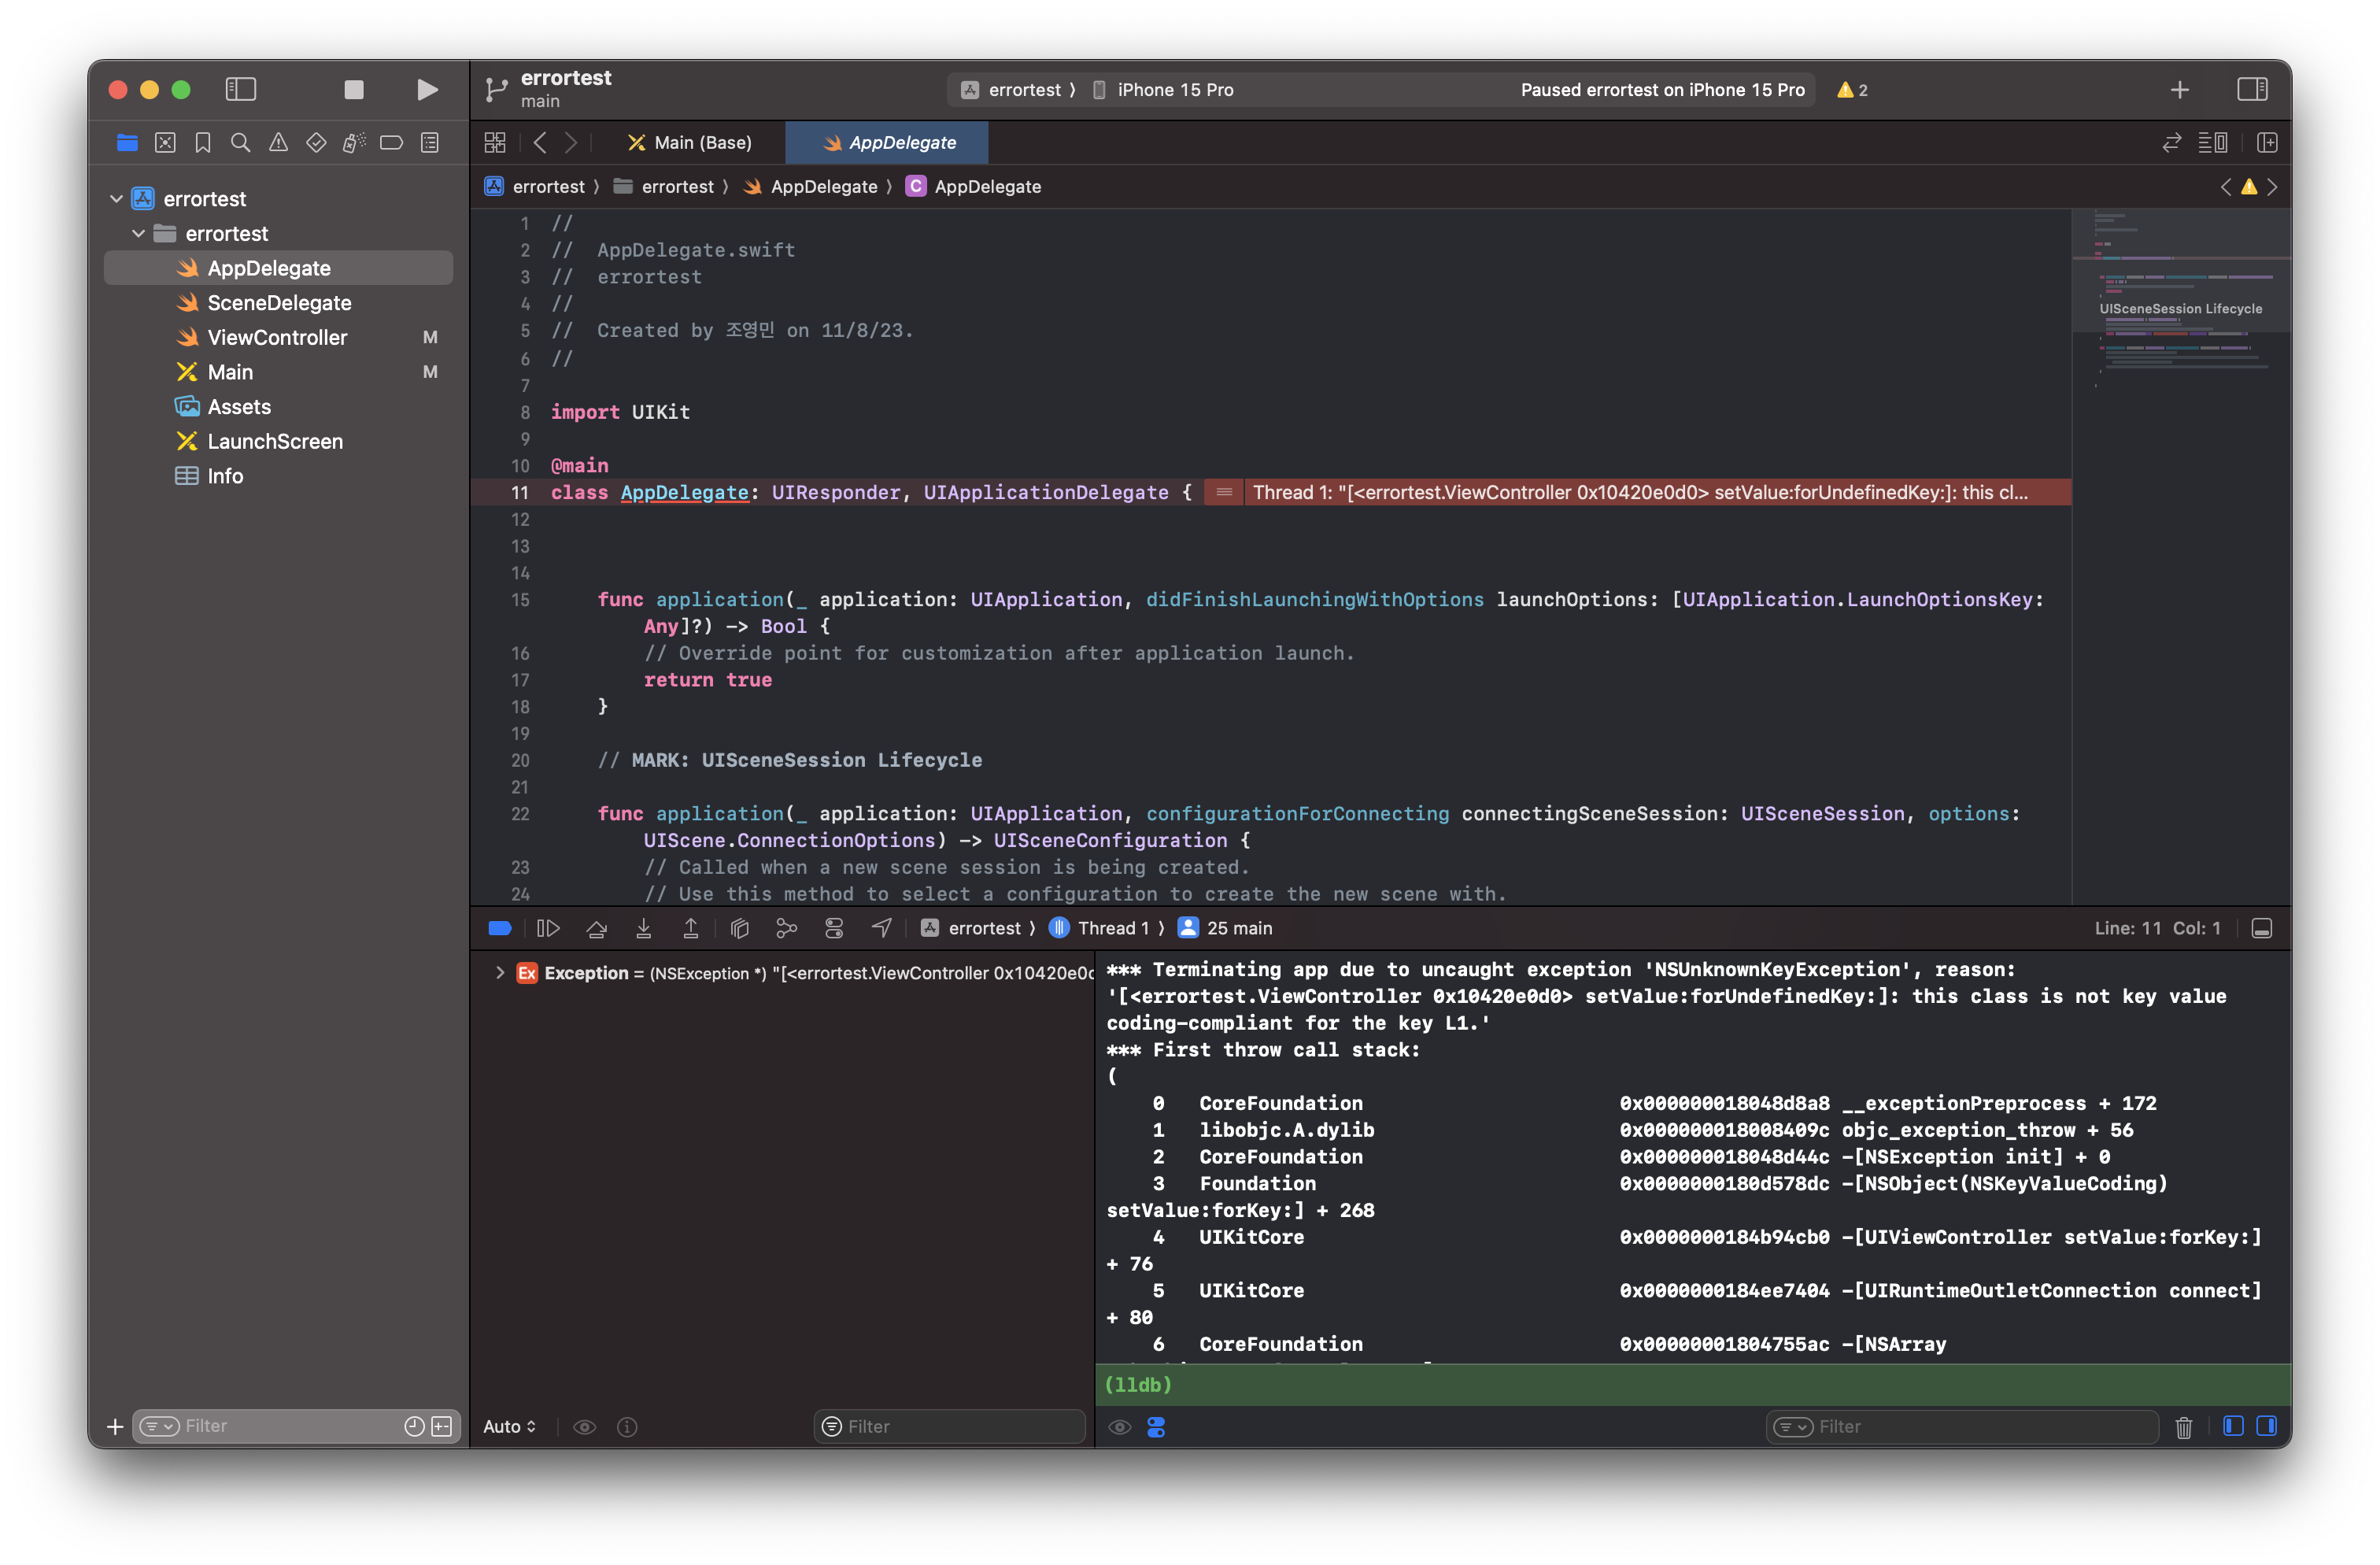Toggle the left navigator sidebar
Screen dimensions: 2380x1565
[241, 90]
